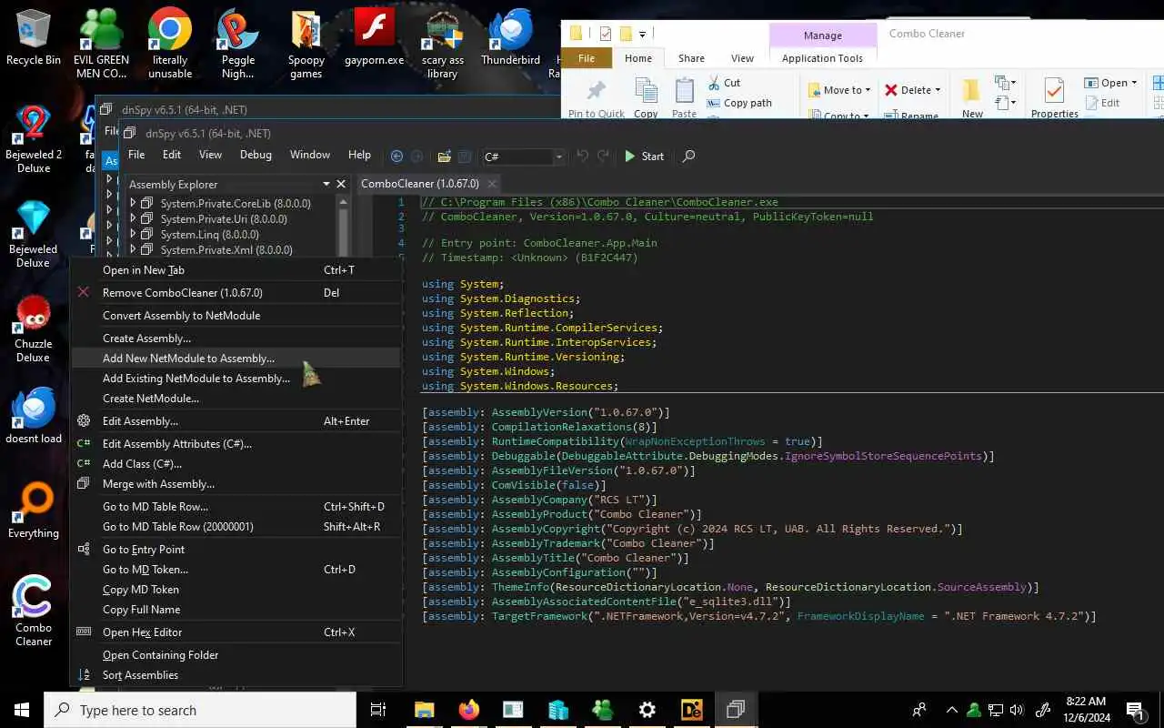The width and height of the screenshot is (1164, 728).
Task: Click the gear icon beside Edit Assembly
Action: (x=84, y=420)
